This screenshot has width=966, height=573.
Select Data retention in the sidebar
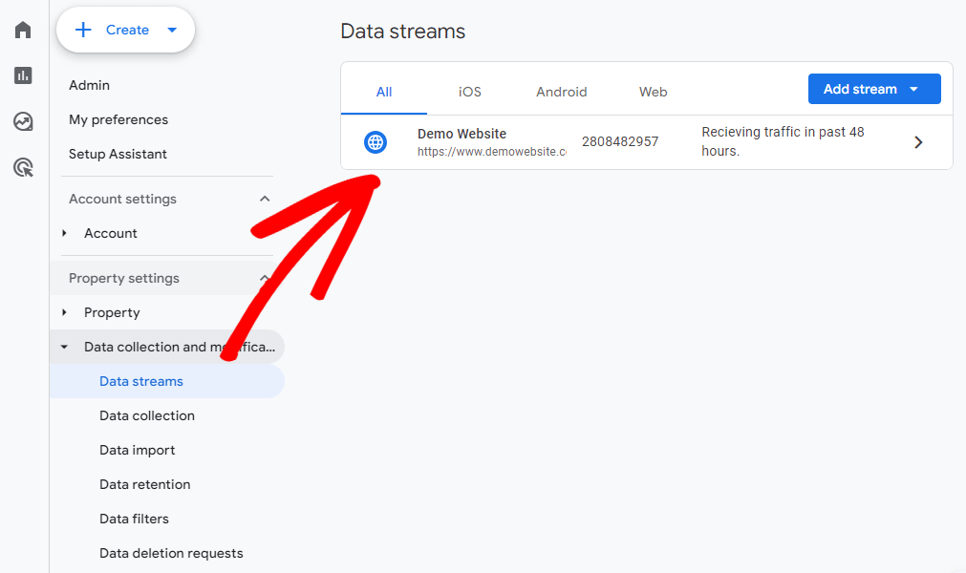point(144,484)
